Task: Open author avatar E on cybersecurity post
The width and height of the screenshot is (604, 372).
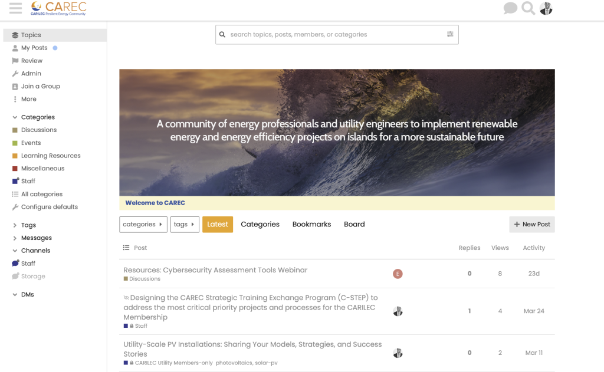Action: click(398, 274)
